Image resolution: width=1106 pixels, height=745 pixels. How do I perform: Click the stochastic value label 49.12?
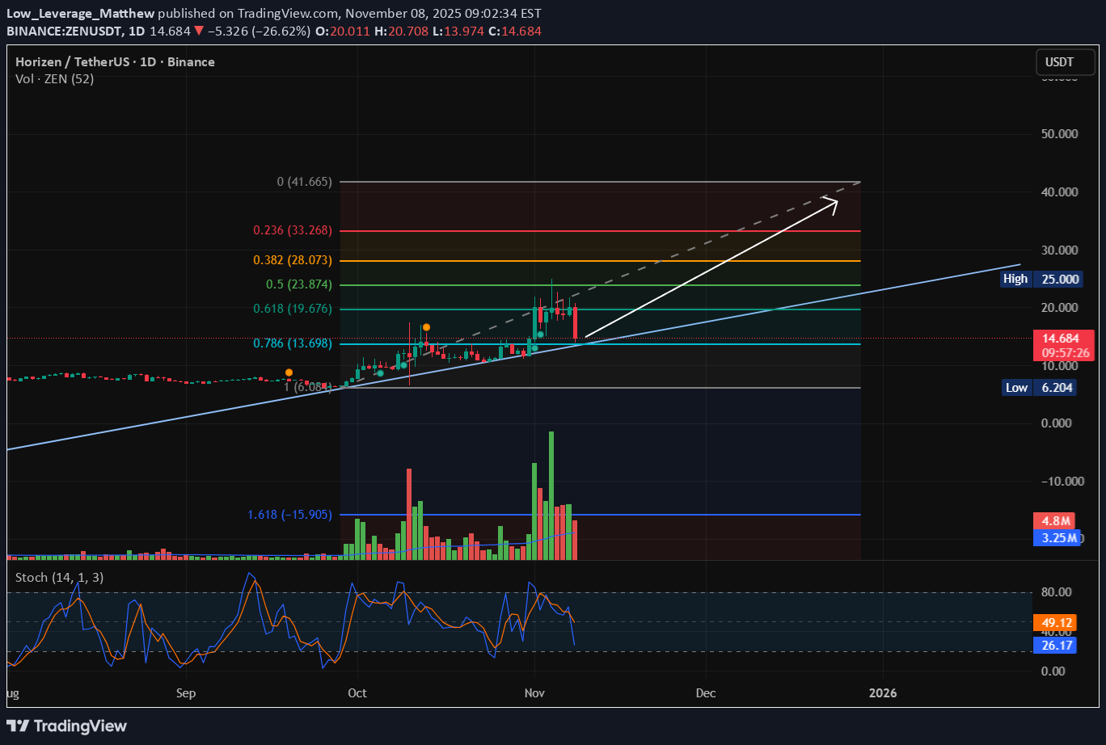1054,622
